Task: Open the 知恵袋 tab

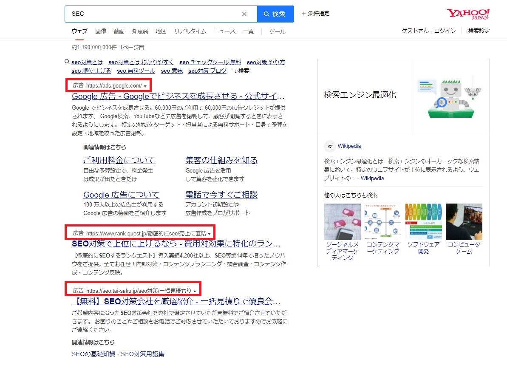Action: point(140,31)
